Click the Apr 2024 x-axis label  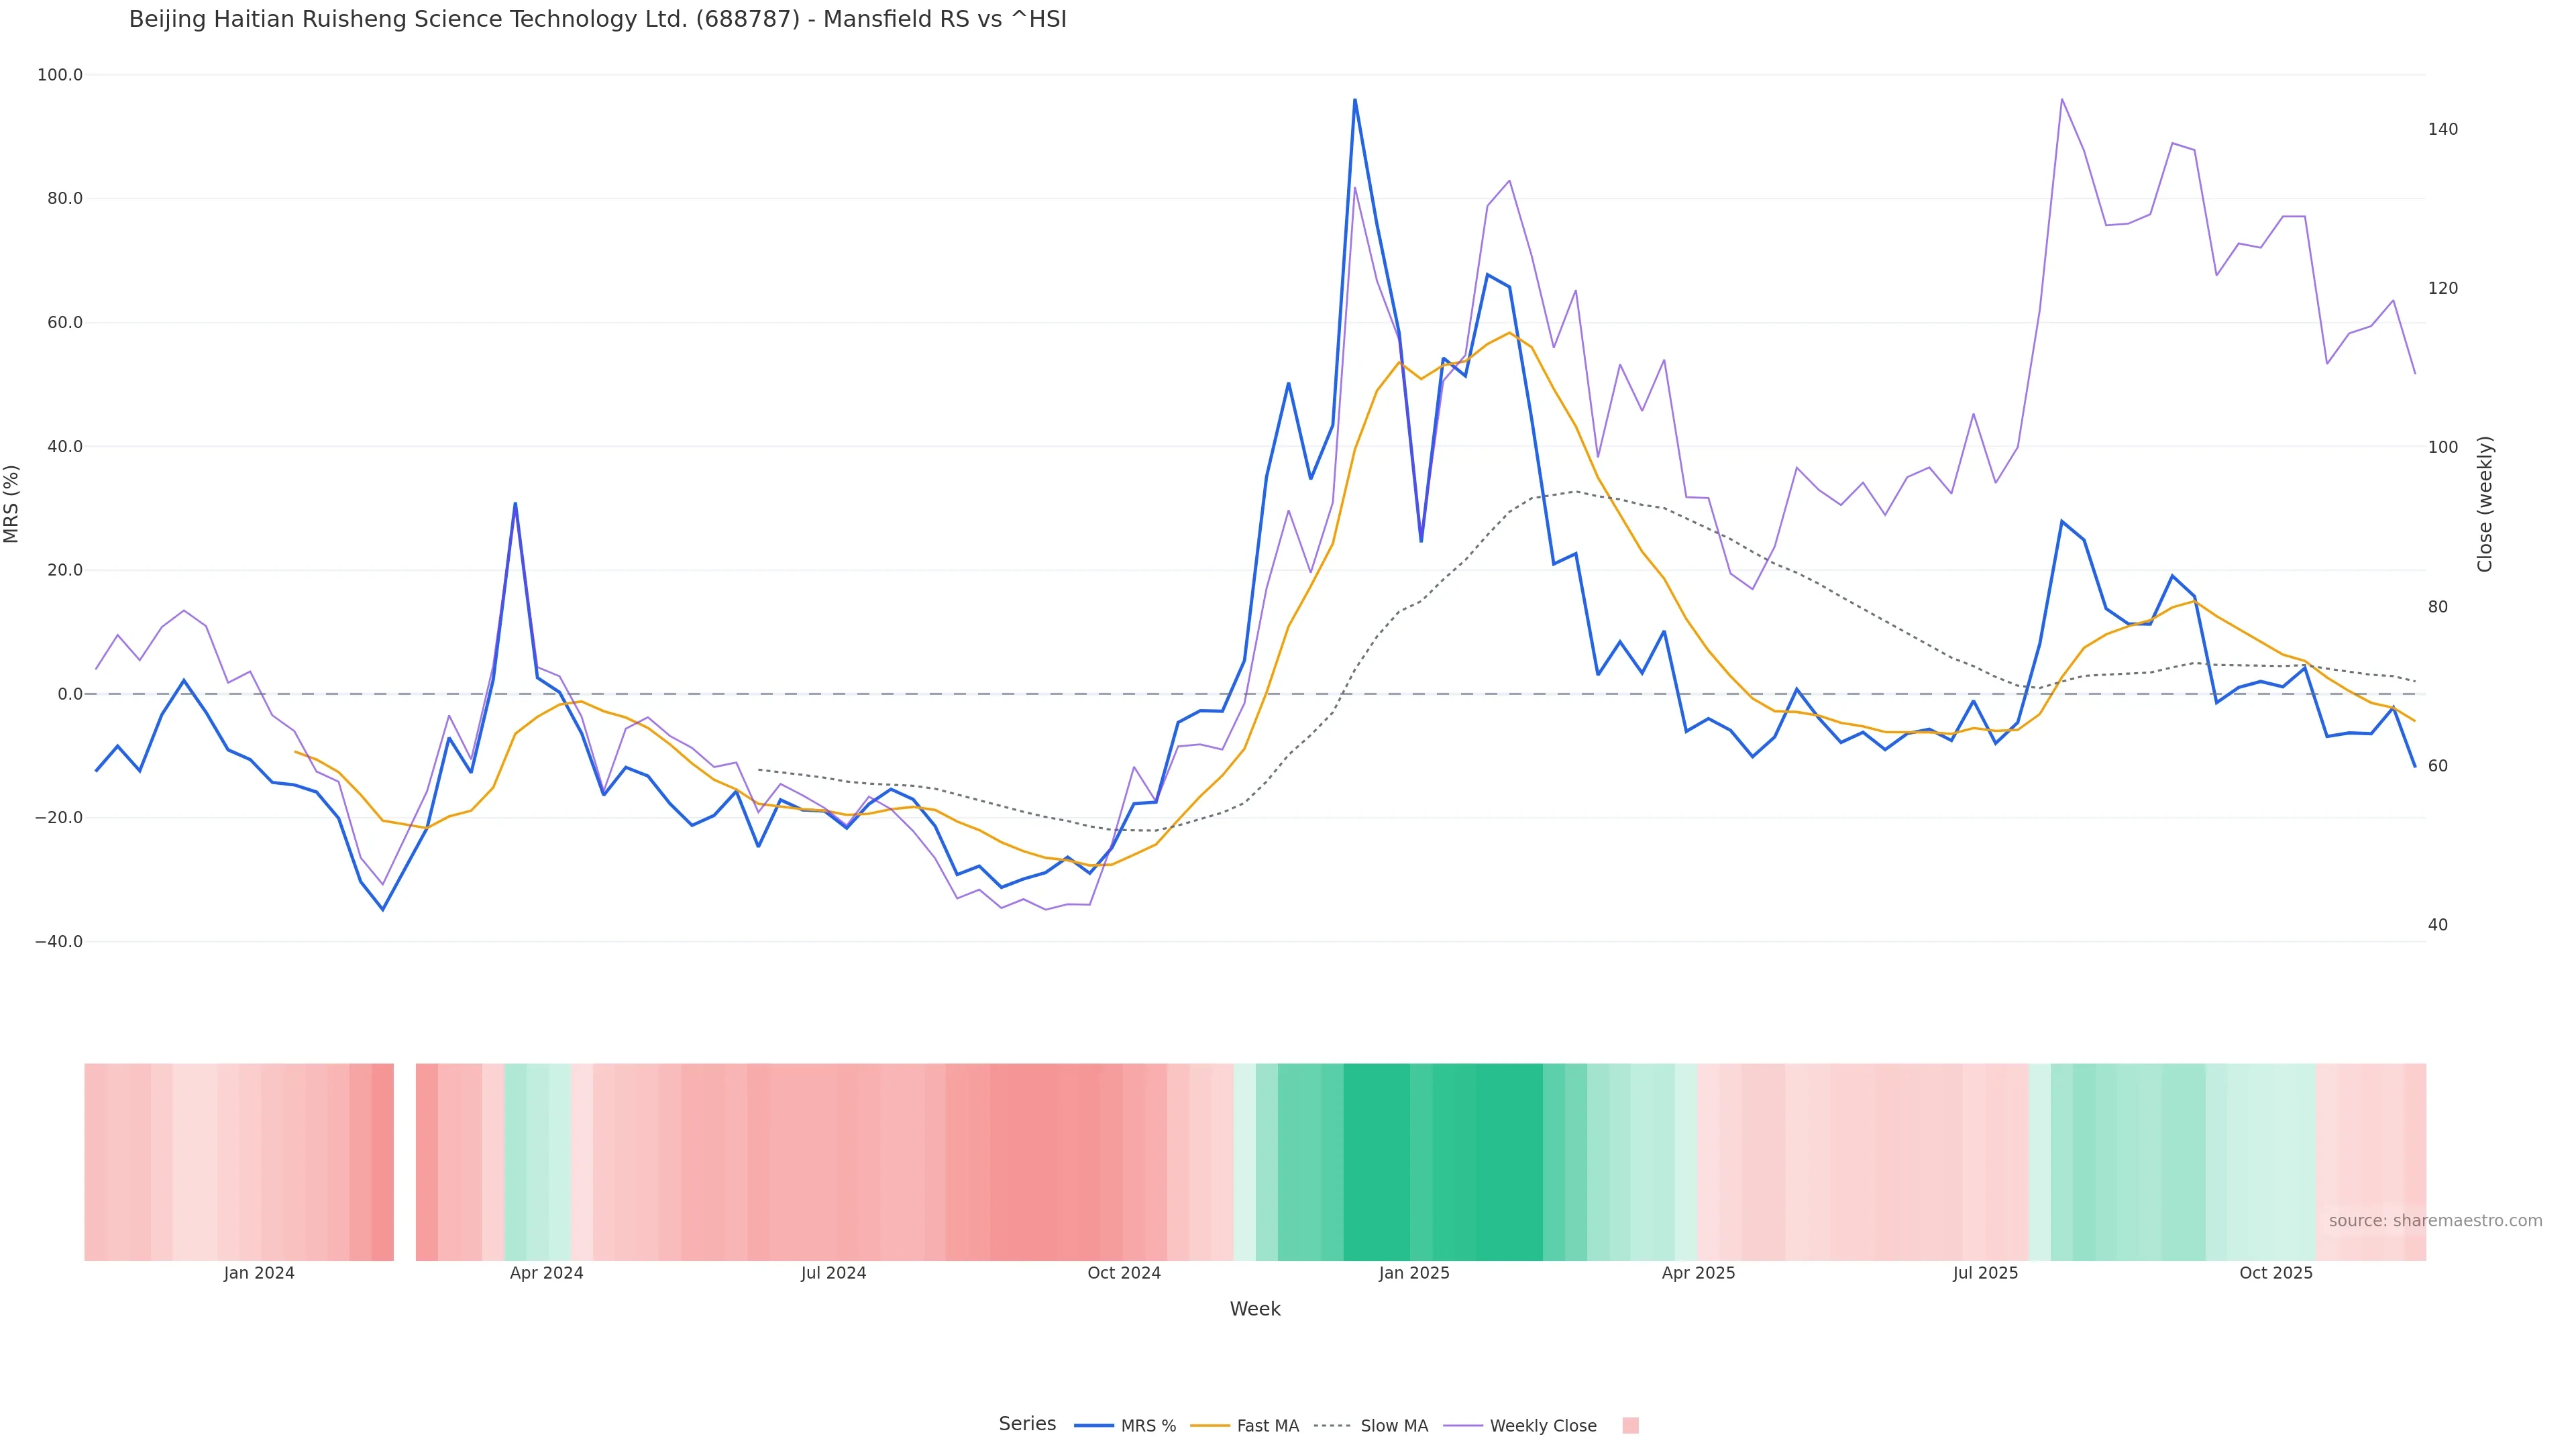[546, 1273]
